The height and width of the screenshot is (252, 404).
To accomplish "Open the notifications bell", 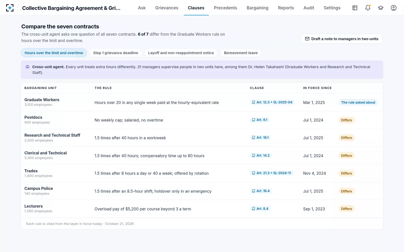I will (x=368, y=8).
